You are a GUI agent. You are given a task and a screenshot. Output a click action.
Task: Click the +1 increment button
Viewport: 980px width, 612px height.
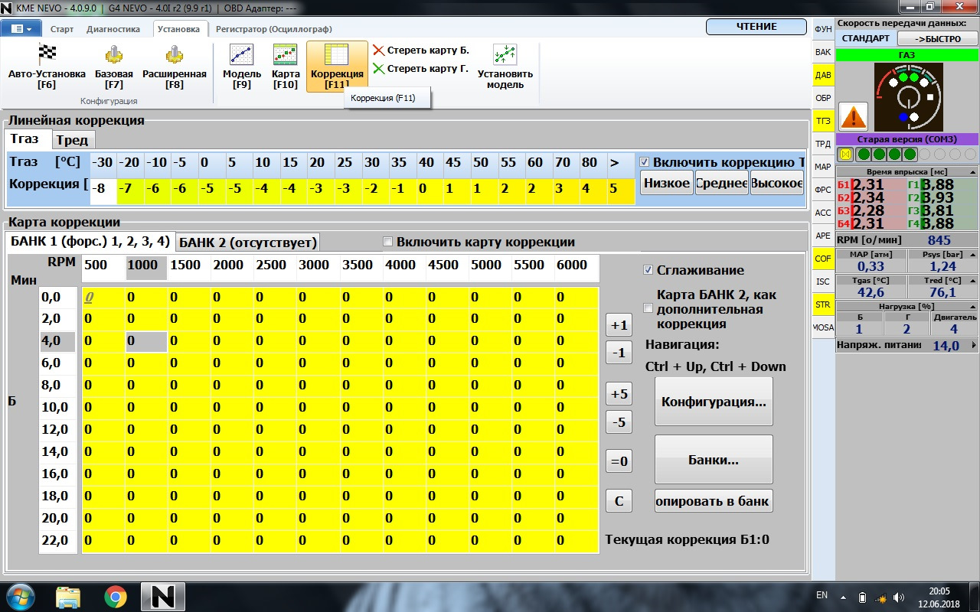[x=619, y=325]
